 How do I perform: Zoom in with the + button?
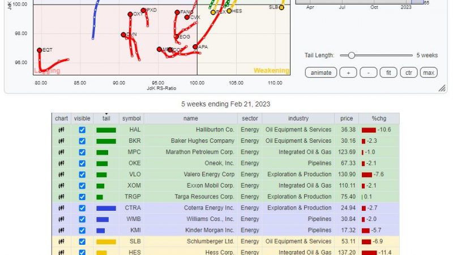[348, 73]
